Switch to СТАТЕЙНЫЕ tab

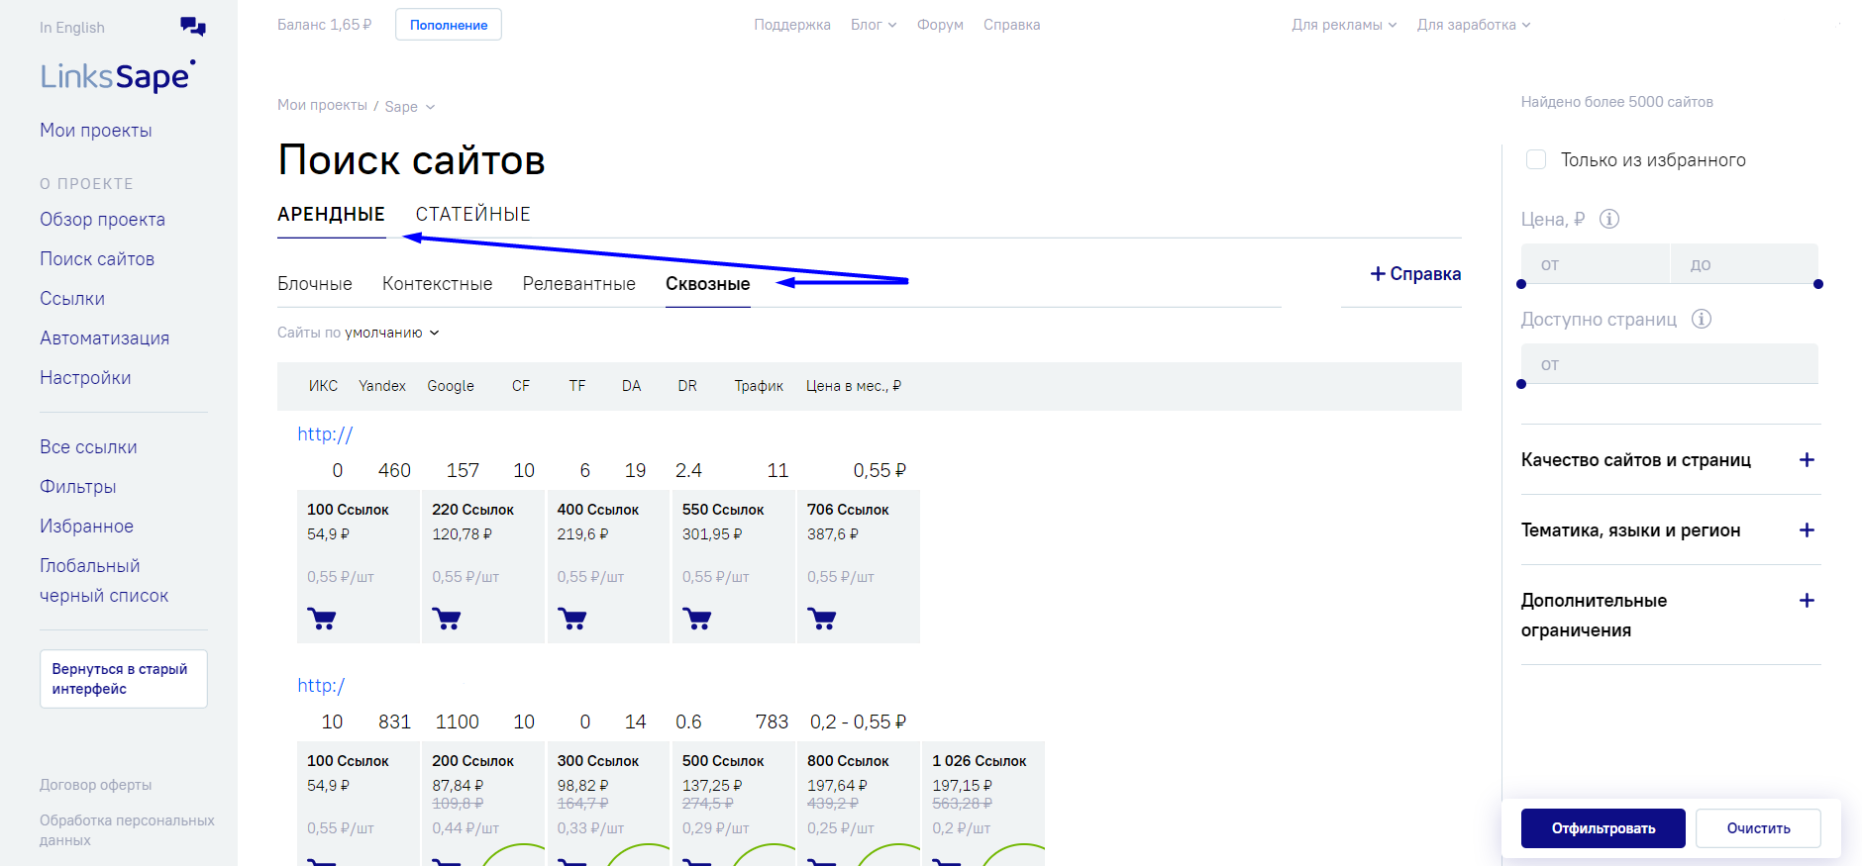coord(472,214)
